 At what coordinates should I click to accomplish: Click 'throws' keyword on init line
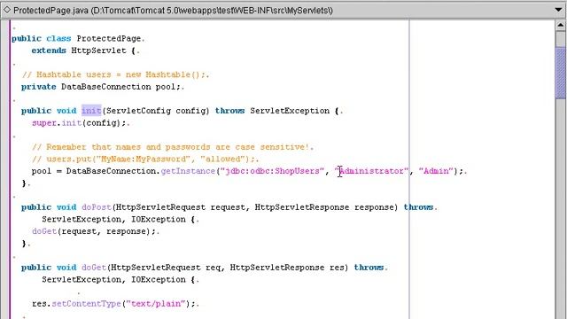pos(230,111)
